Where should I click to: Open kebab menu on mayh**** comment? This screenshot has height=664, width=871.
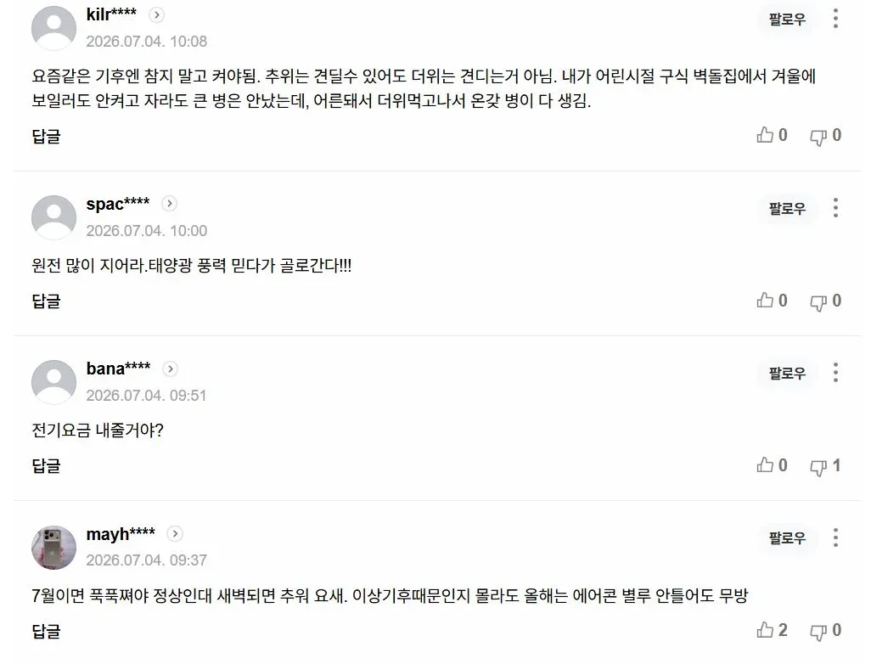(835, 537)
